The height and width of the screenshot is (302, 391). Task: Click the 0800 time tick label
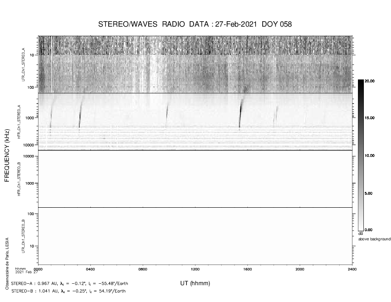(x=143, y=269)
